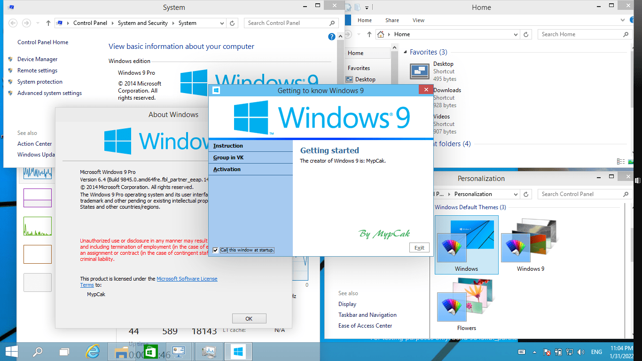Screen dimensions: 642x361
Task: Click the volume speaker tray icon
Action: (x=580, y=352)
